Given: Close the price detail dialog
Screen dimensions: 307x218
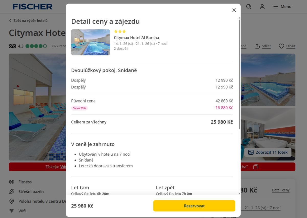Looking at the screenshot, I should [x=234, y=10].
